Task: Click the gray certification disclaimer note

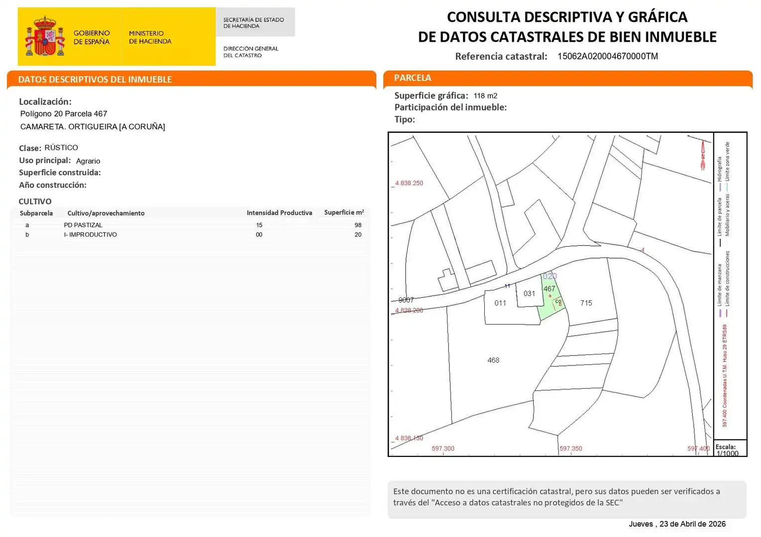Action: (x=567, y=500)
